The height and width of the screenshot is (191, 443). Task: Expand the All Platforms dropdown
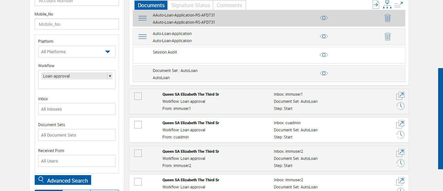tap(108, 52)
